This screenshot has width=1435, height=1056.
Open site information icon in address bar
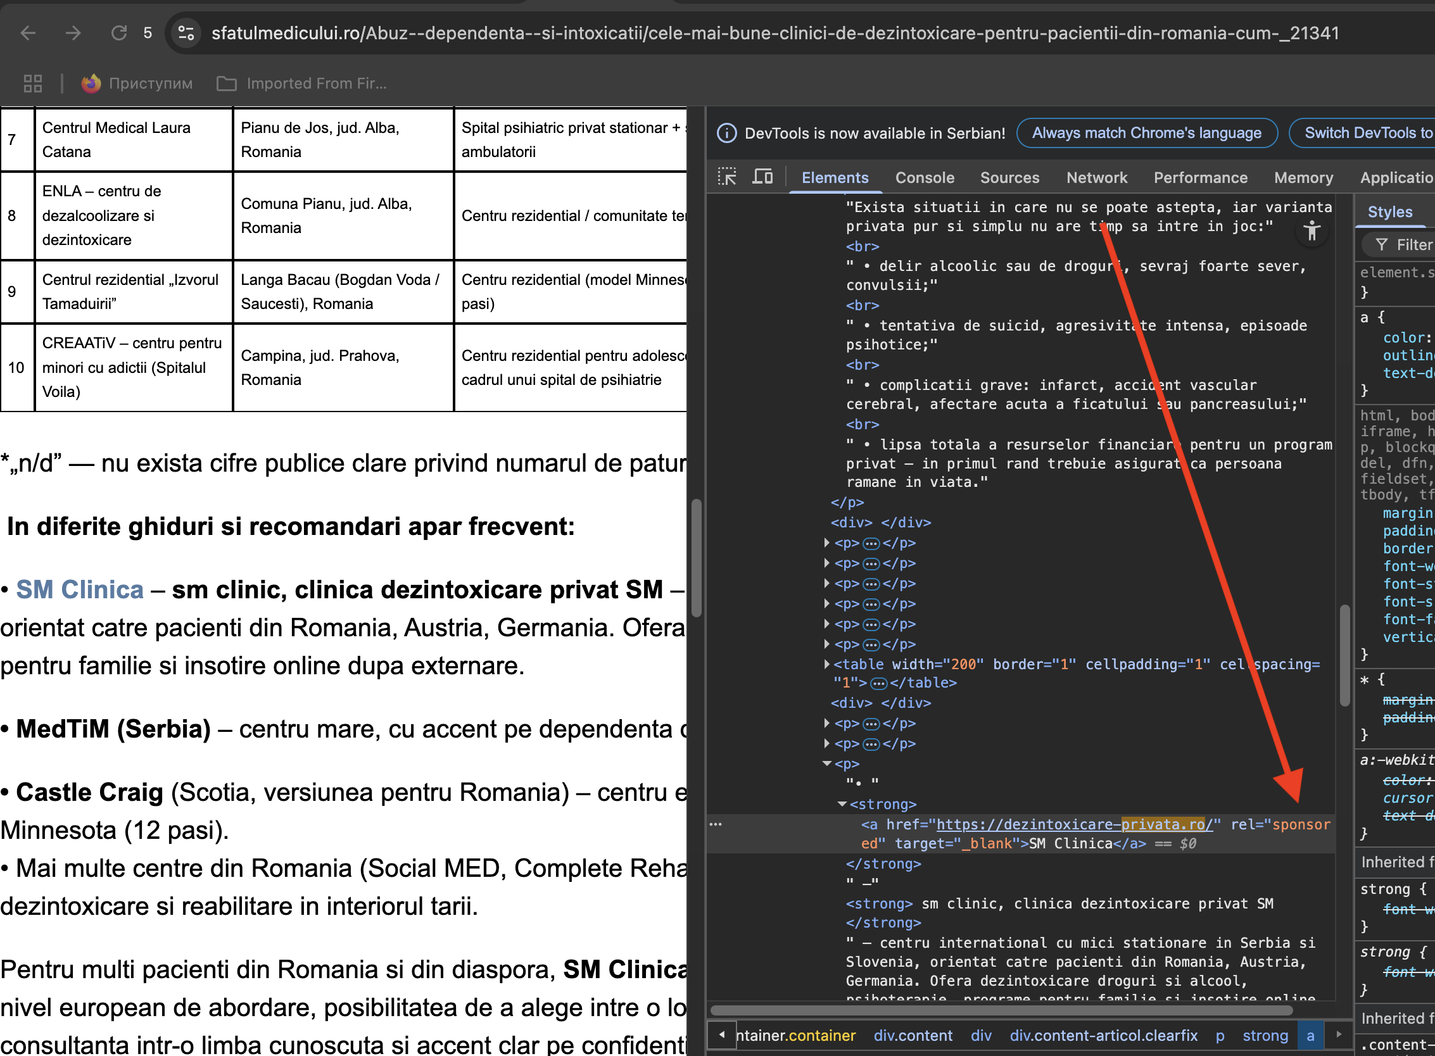point(186,32)
